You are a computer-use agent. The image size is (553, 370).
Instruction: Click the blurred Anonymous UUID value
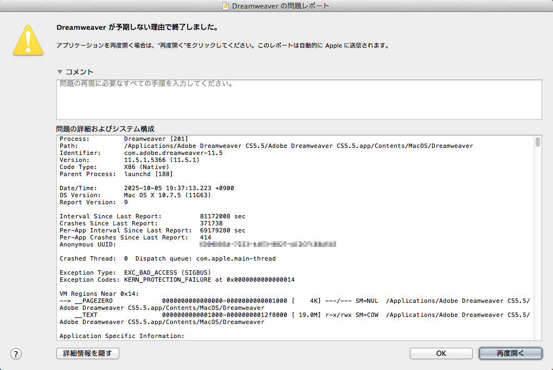(268, 244)
